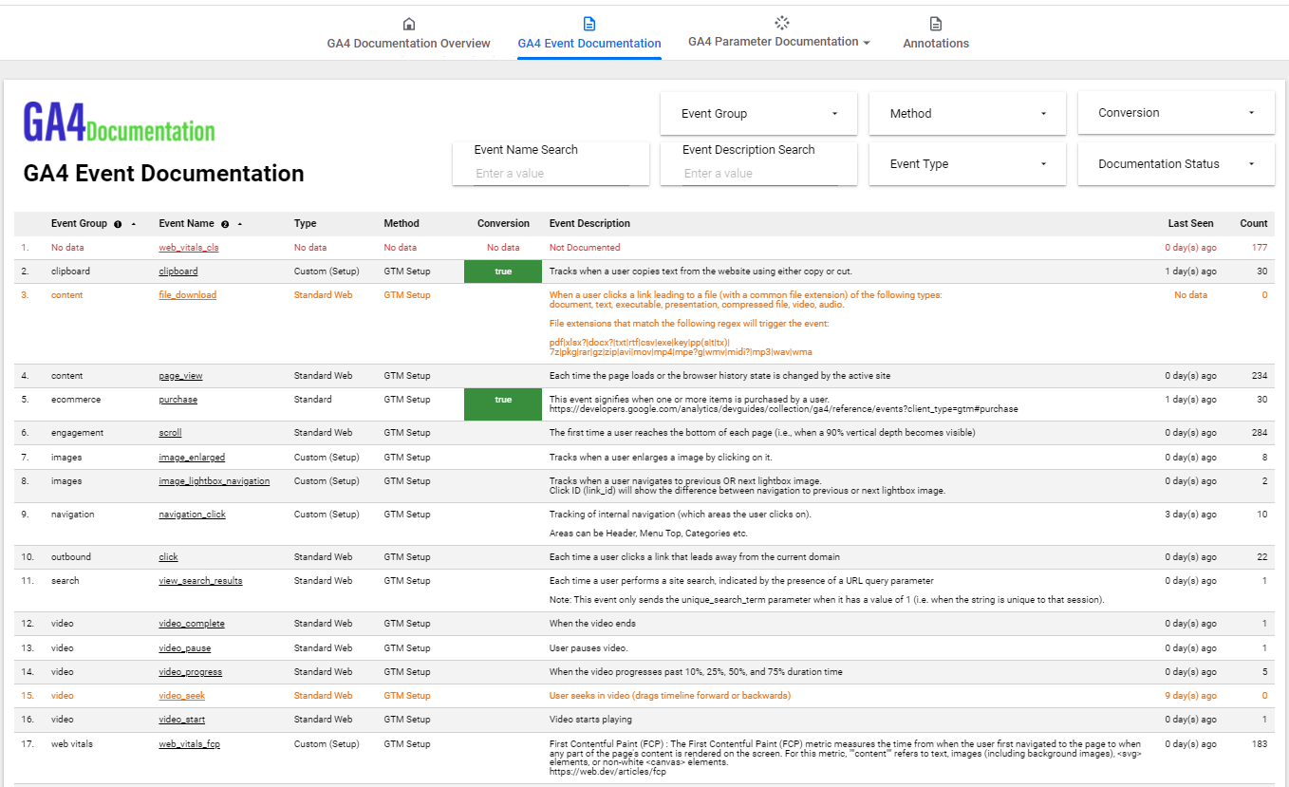The image size is (1289, 787).
Task: Open the video_seek event link
Action: [181, 696]
